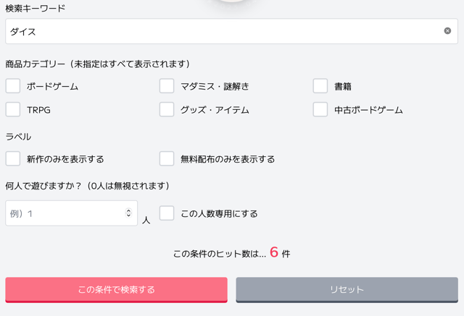Screen dimensions: 464x316
Task: Click the 新作のみを表示する label
Action: click(x=65, y=159)
